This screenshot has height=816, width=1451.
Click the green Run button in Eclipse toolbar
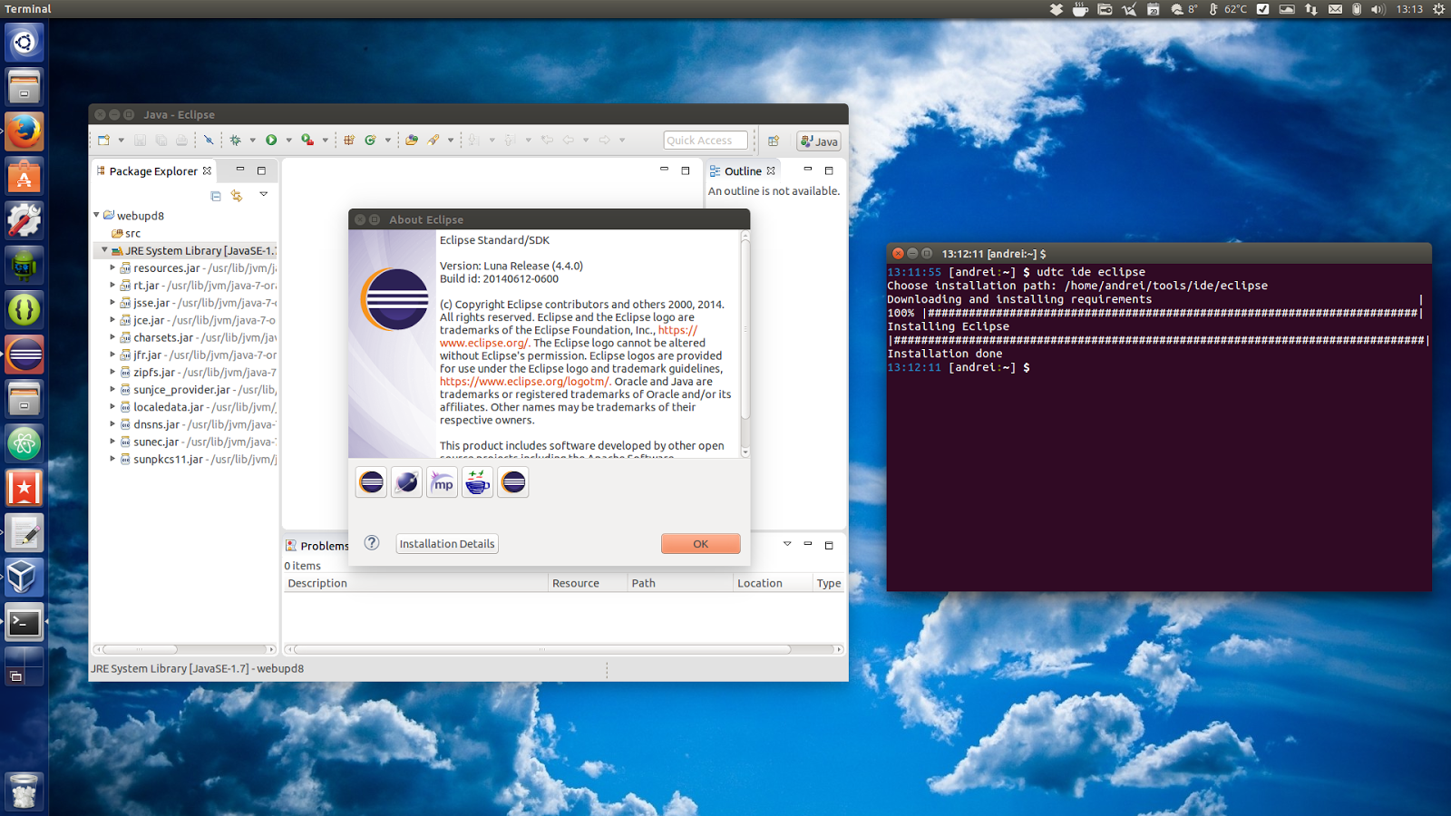(271, 140)
